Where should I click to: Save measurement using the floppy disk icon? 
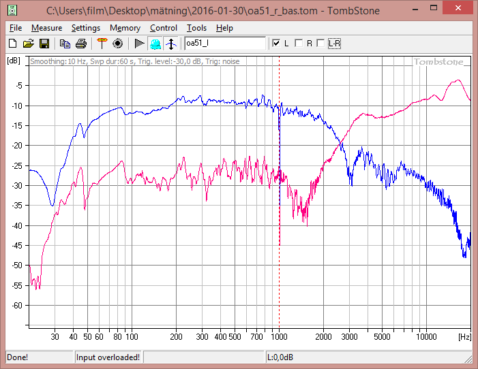(x=44, y=44)
